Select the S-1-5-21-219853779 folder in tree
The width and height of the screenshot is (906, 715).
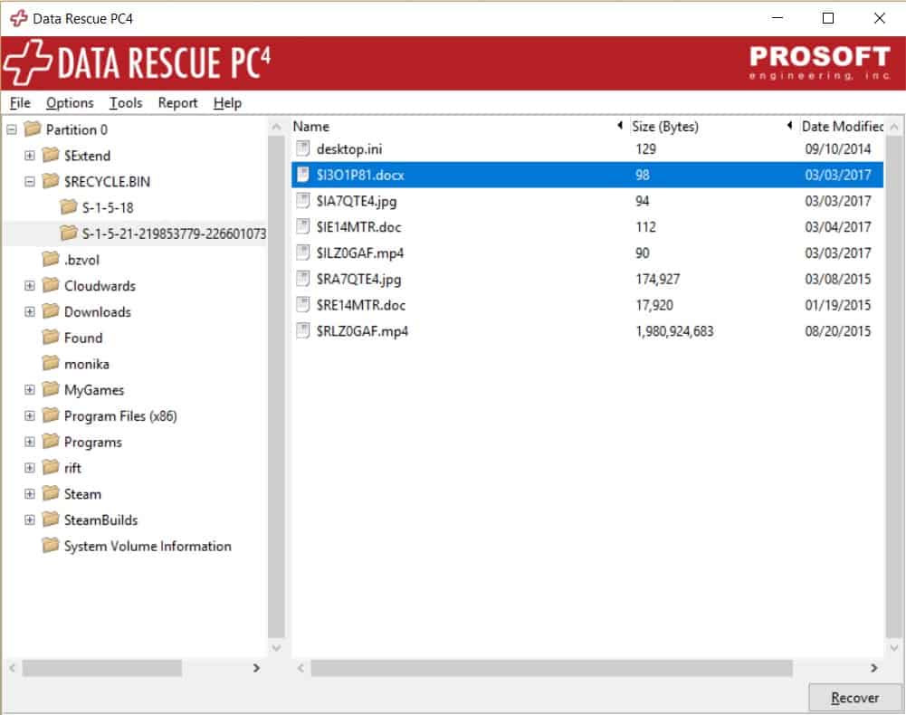pos(174,234)
